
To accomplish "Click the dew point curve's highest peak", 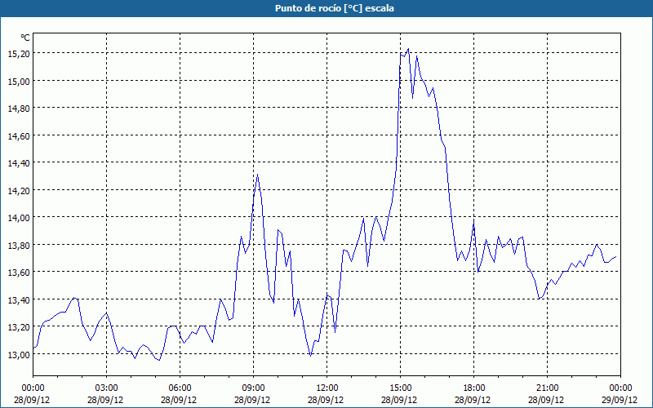I will tap(408, 49).
